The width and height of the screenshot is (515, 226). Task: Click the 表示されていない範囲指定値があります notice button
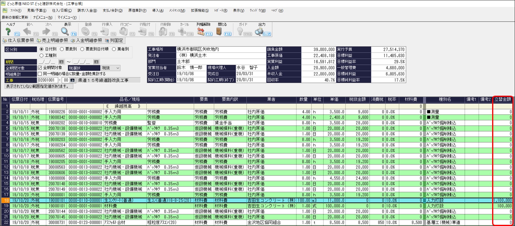coord(39,87)
